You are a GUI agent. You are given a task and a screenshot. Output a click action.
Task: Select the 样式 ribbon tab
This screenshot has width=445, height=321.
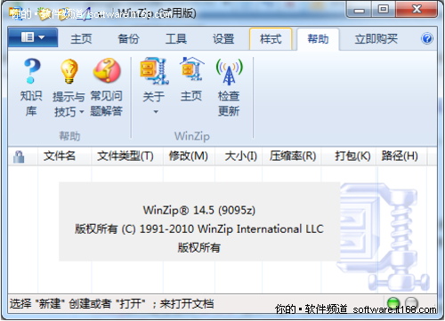tap(271, 39)
